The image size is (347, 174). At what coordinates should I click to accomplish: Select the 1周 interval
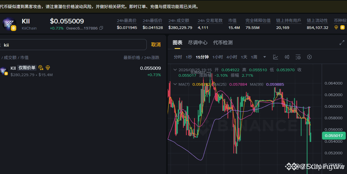[254, 57]
